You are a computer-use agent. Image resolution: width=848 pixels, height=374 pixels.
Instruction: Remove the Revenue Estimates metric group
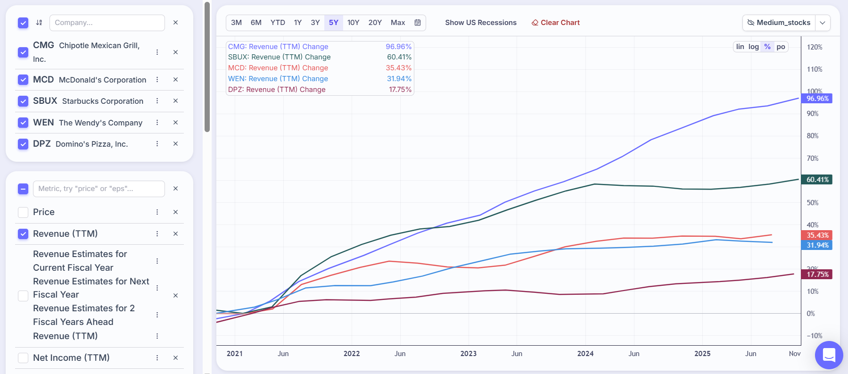point(175,296)
